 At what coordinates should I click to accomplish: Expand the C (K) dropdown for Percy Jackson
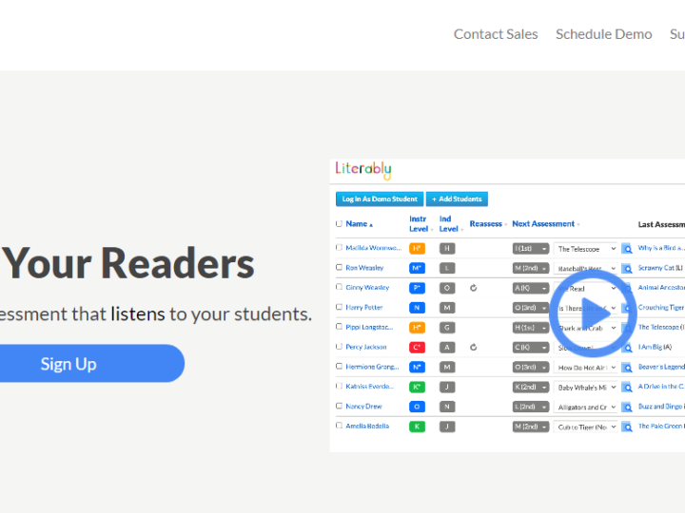(530, 348)
